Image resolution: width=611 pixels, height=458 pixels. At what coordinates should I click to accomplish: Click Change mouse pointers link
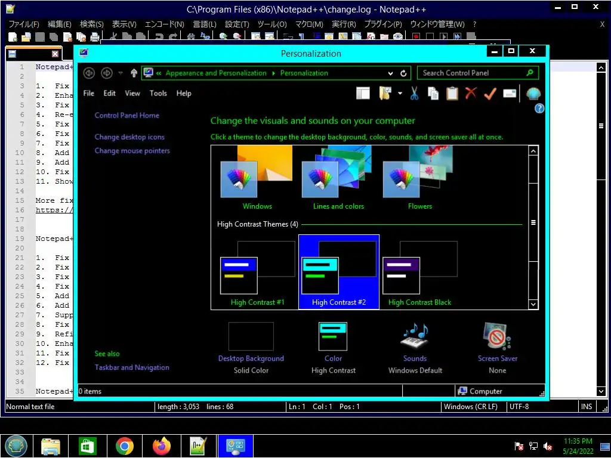click(132, 151)
